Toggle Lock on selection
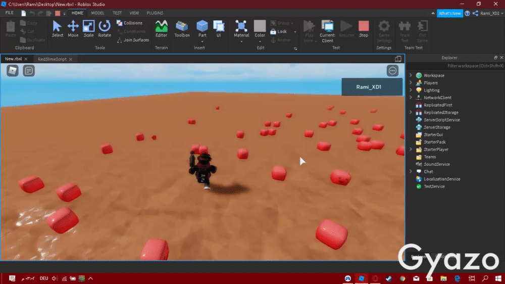Screen dimensions: 505x284 [279, 32]
